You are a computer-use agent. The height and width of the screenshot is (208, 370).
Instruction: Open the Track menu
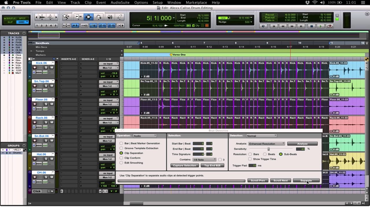point(75,2)
